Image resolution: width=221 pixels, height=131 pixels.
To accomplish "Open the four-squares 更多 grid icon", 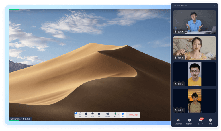I will tap(99, 114).
